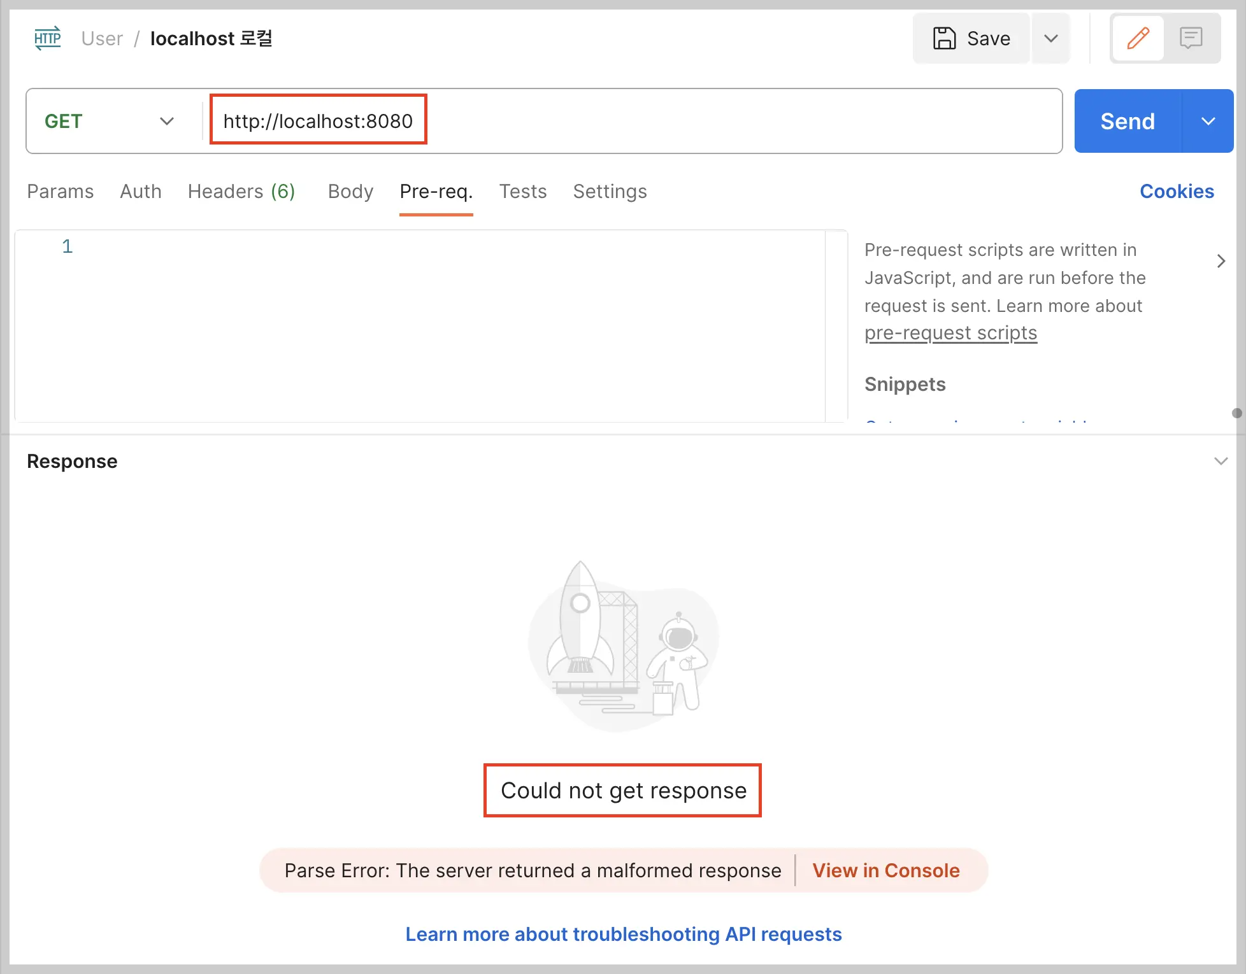Click the HTTP request type icon
This screenshot has width=1246, height=974.
[x=48, y=38]
